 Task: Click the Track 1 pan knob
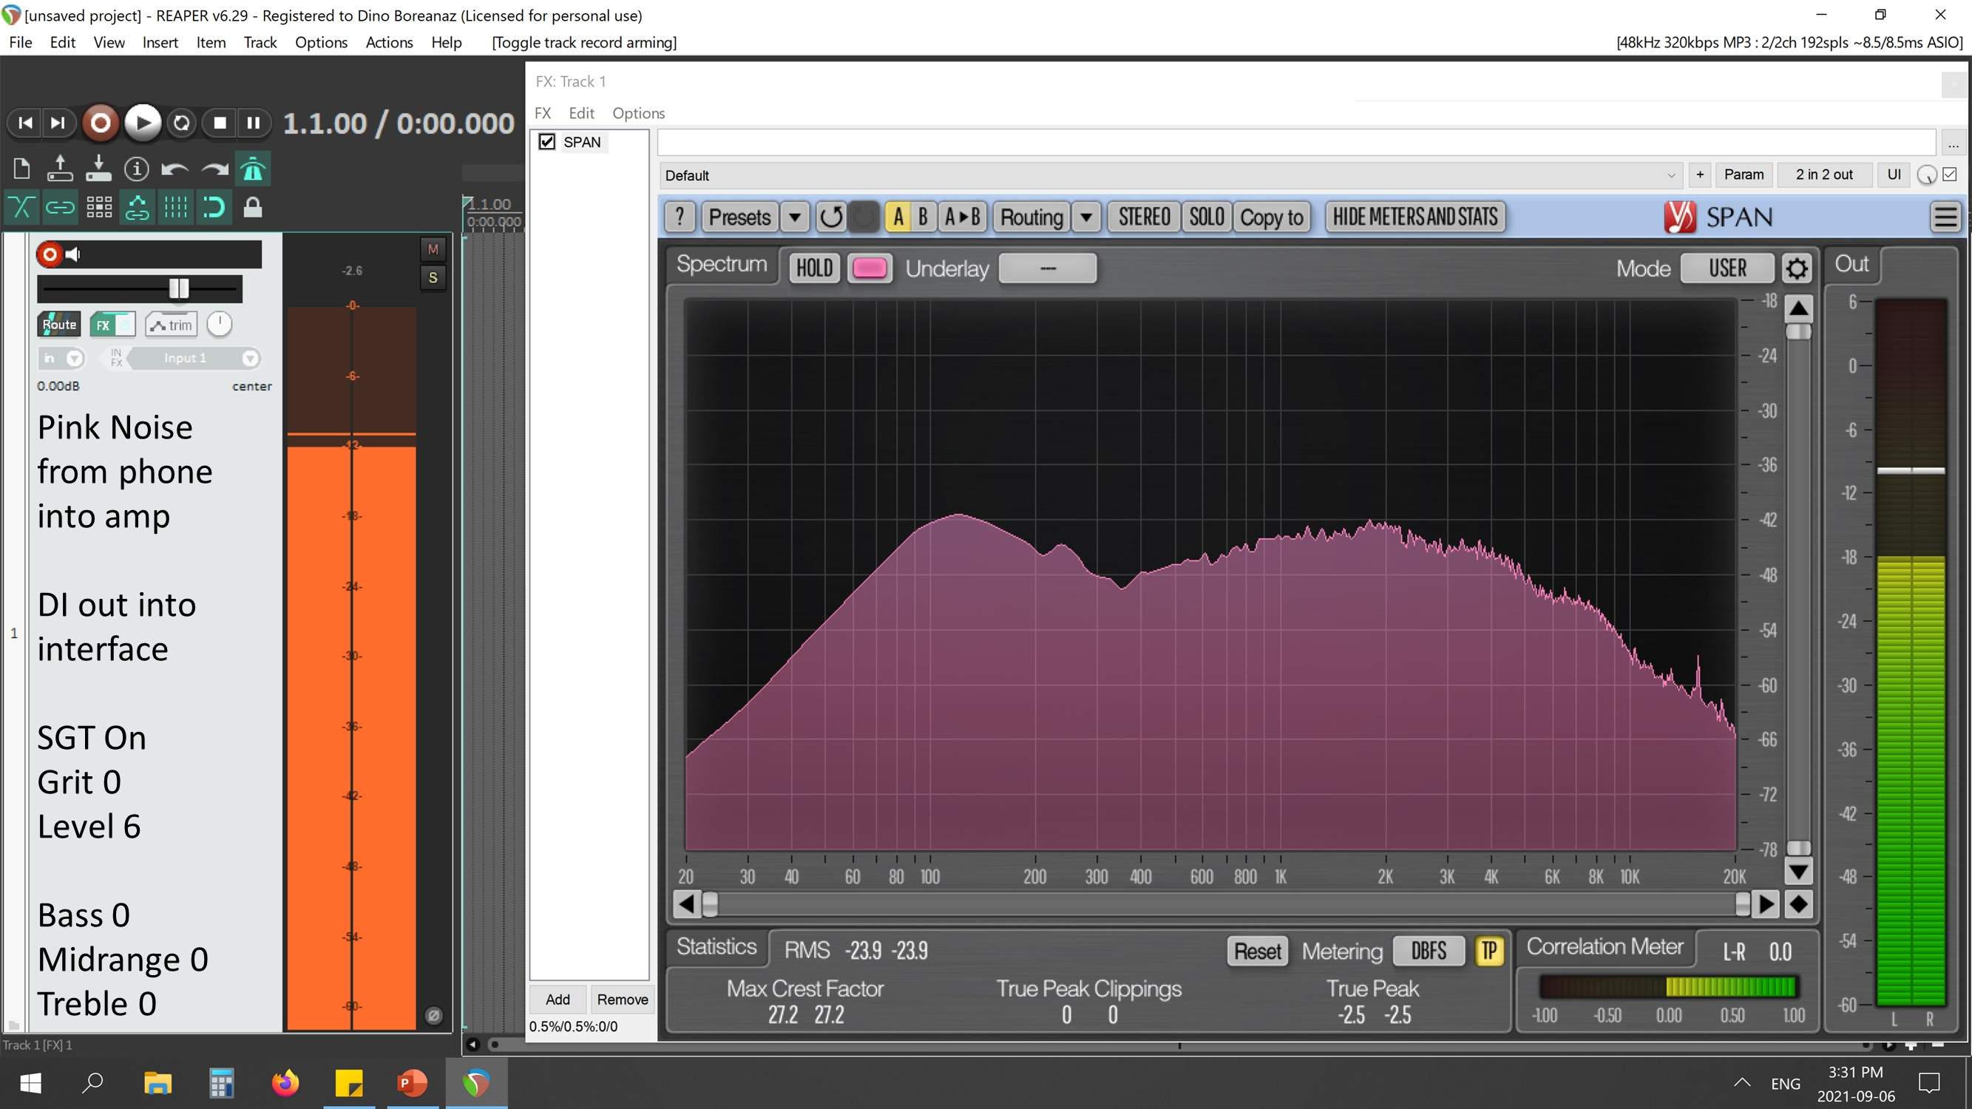pos(219,324)
